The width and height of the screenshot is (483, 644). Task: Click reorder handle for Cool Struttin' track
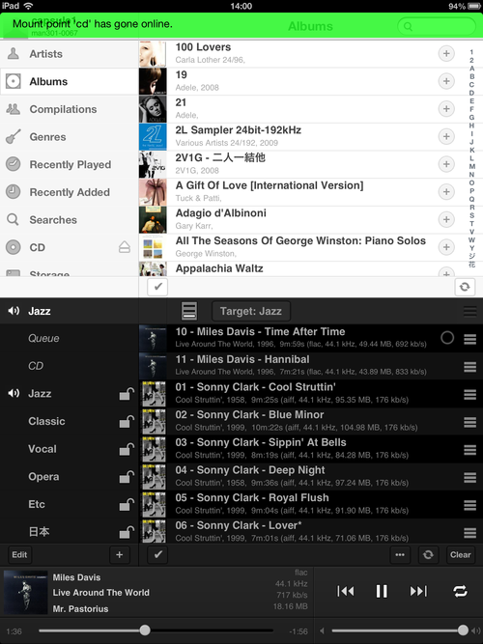(x=469, y=394)
